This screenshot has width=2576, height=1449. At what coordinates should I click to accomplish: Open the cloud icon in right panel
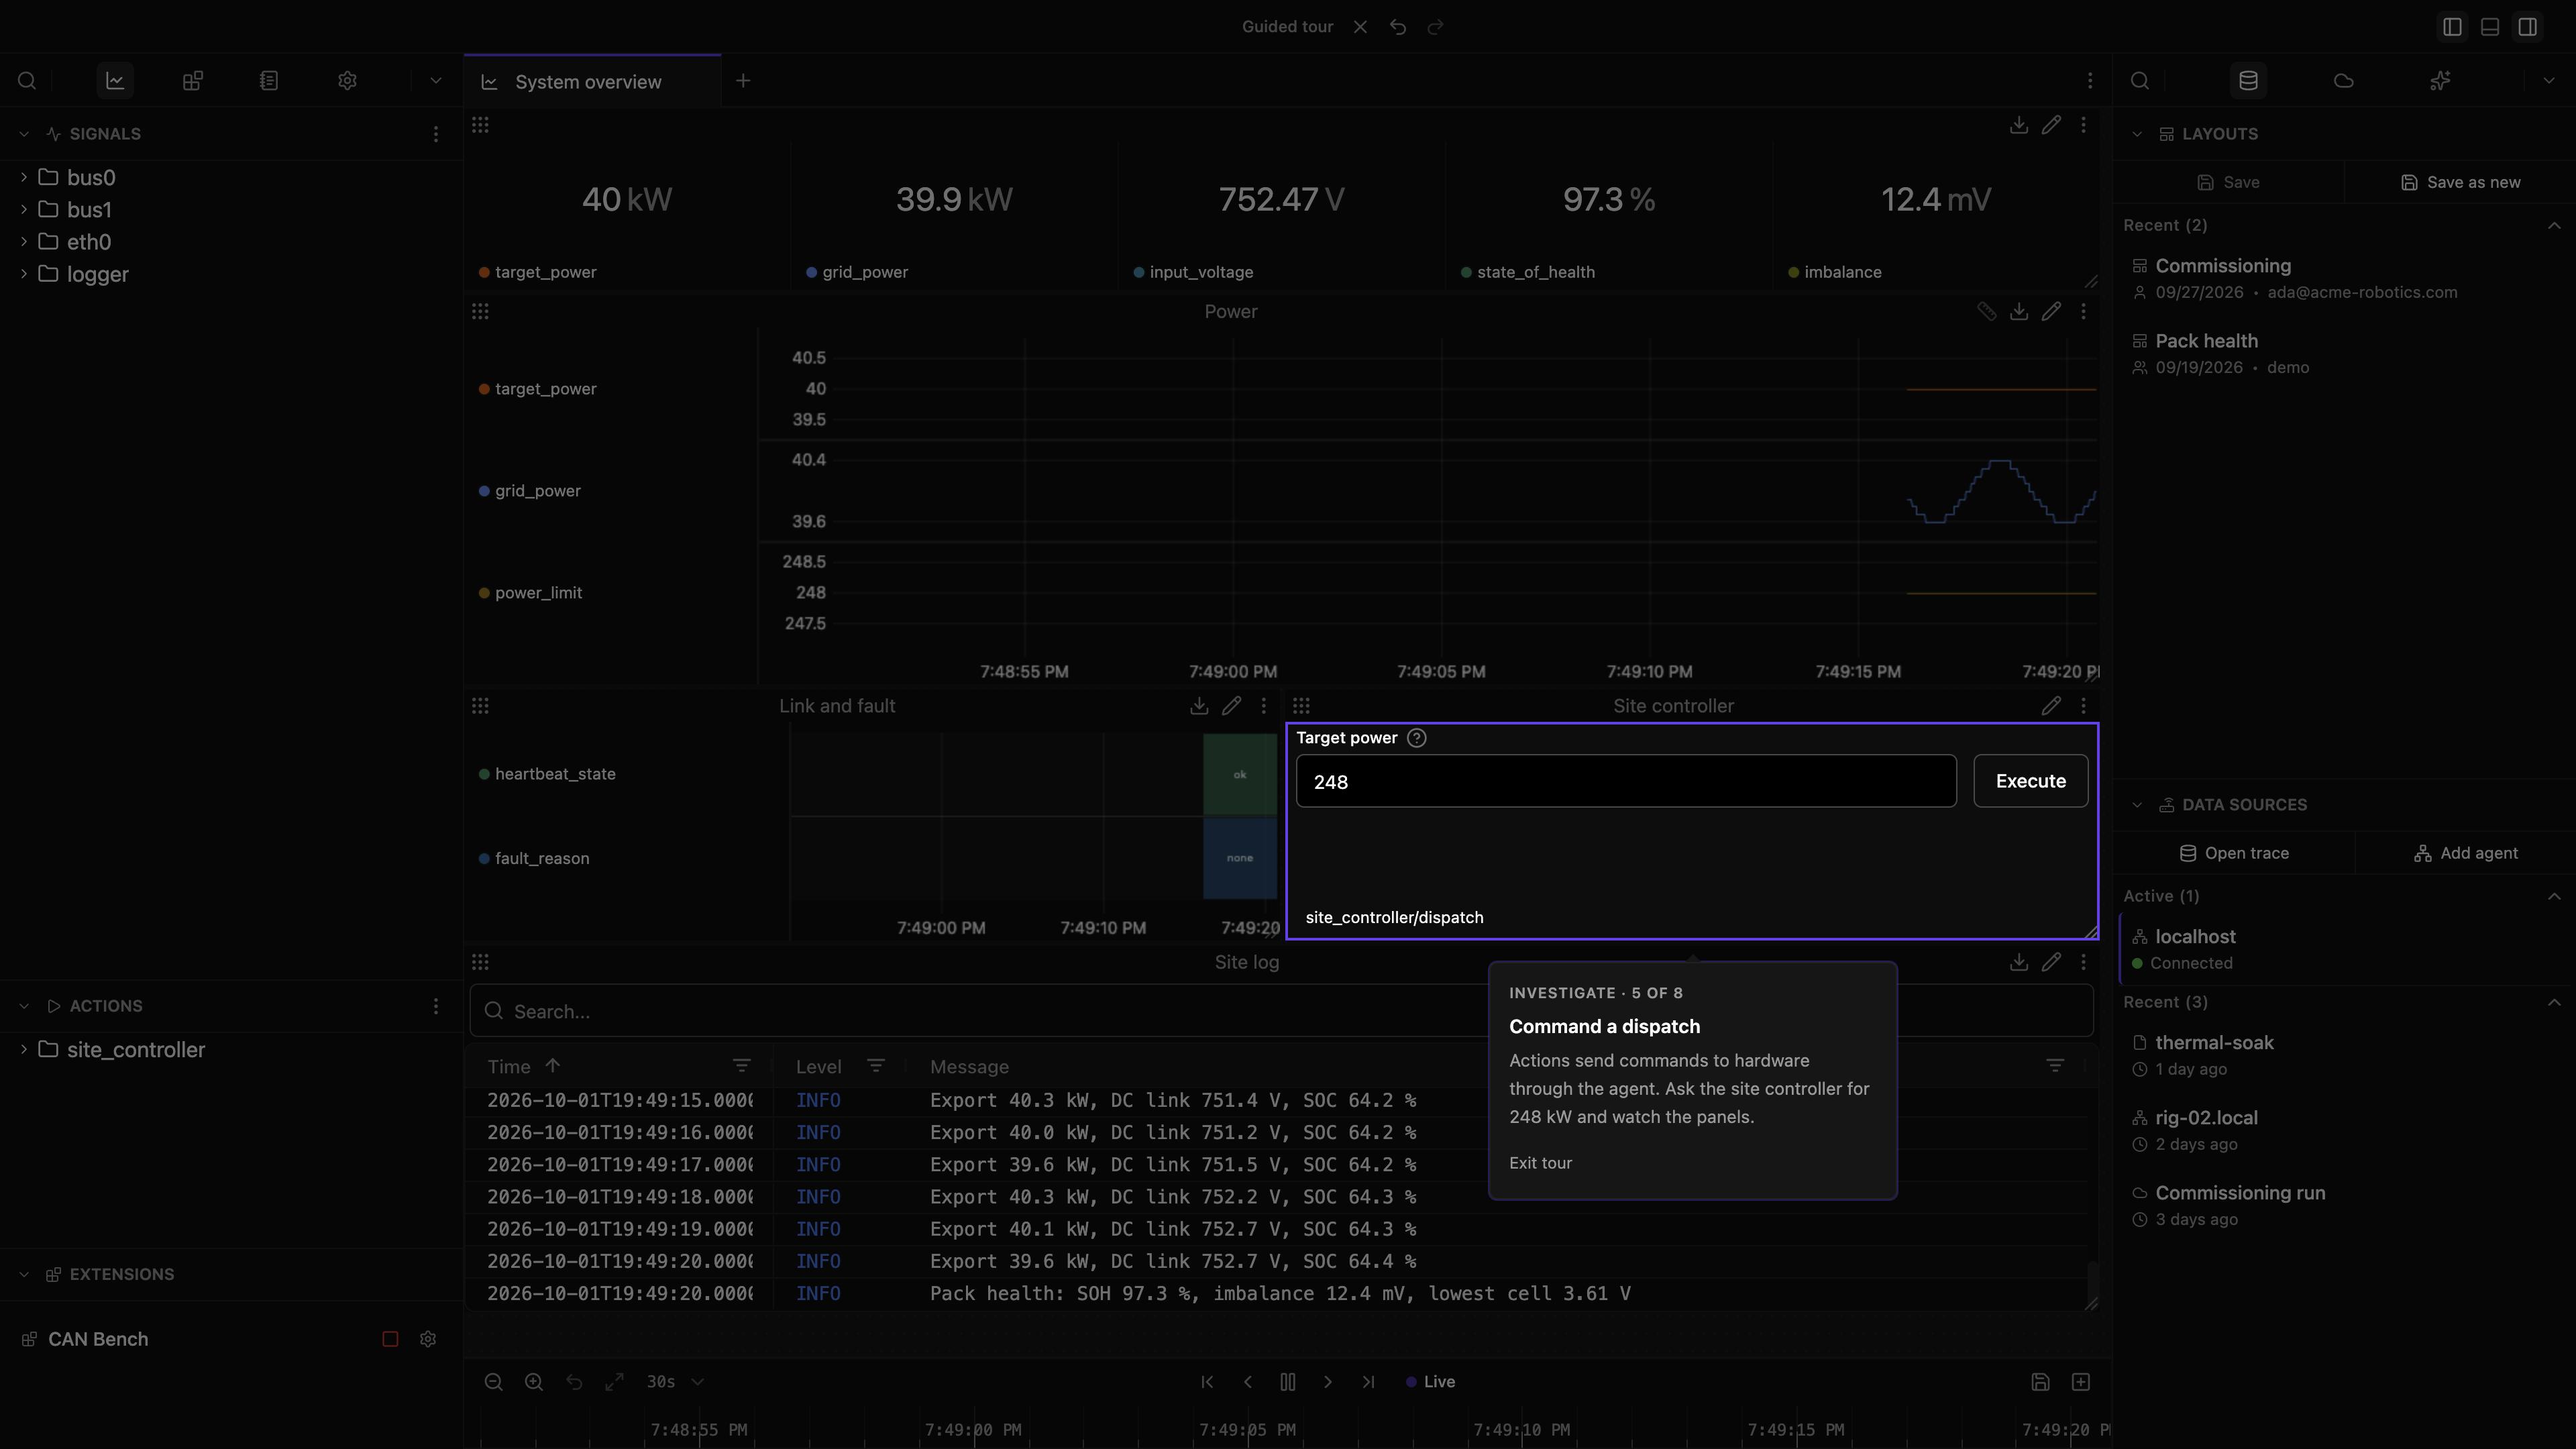point(2344,81)
